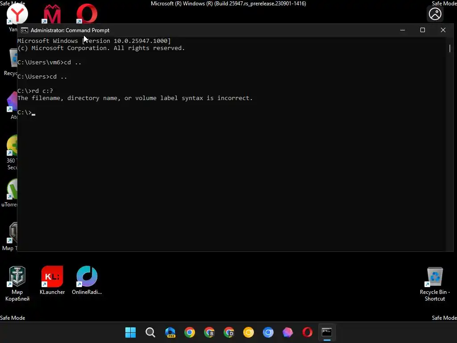Click the 'C:\Users>cd ..' line
457x343 pixels.
point(42,76)
